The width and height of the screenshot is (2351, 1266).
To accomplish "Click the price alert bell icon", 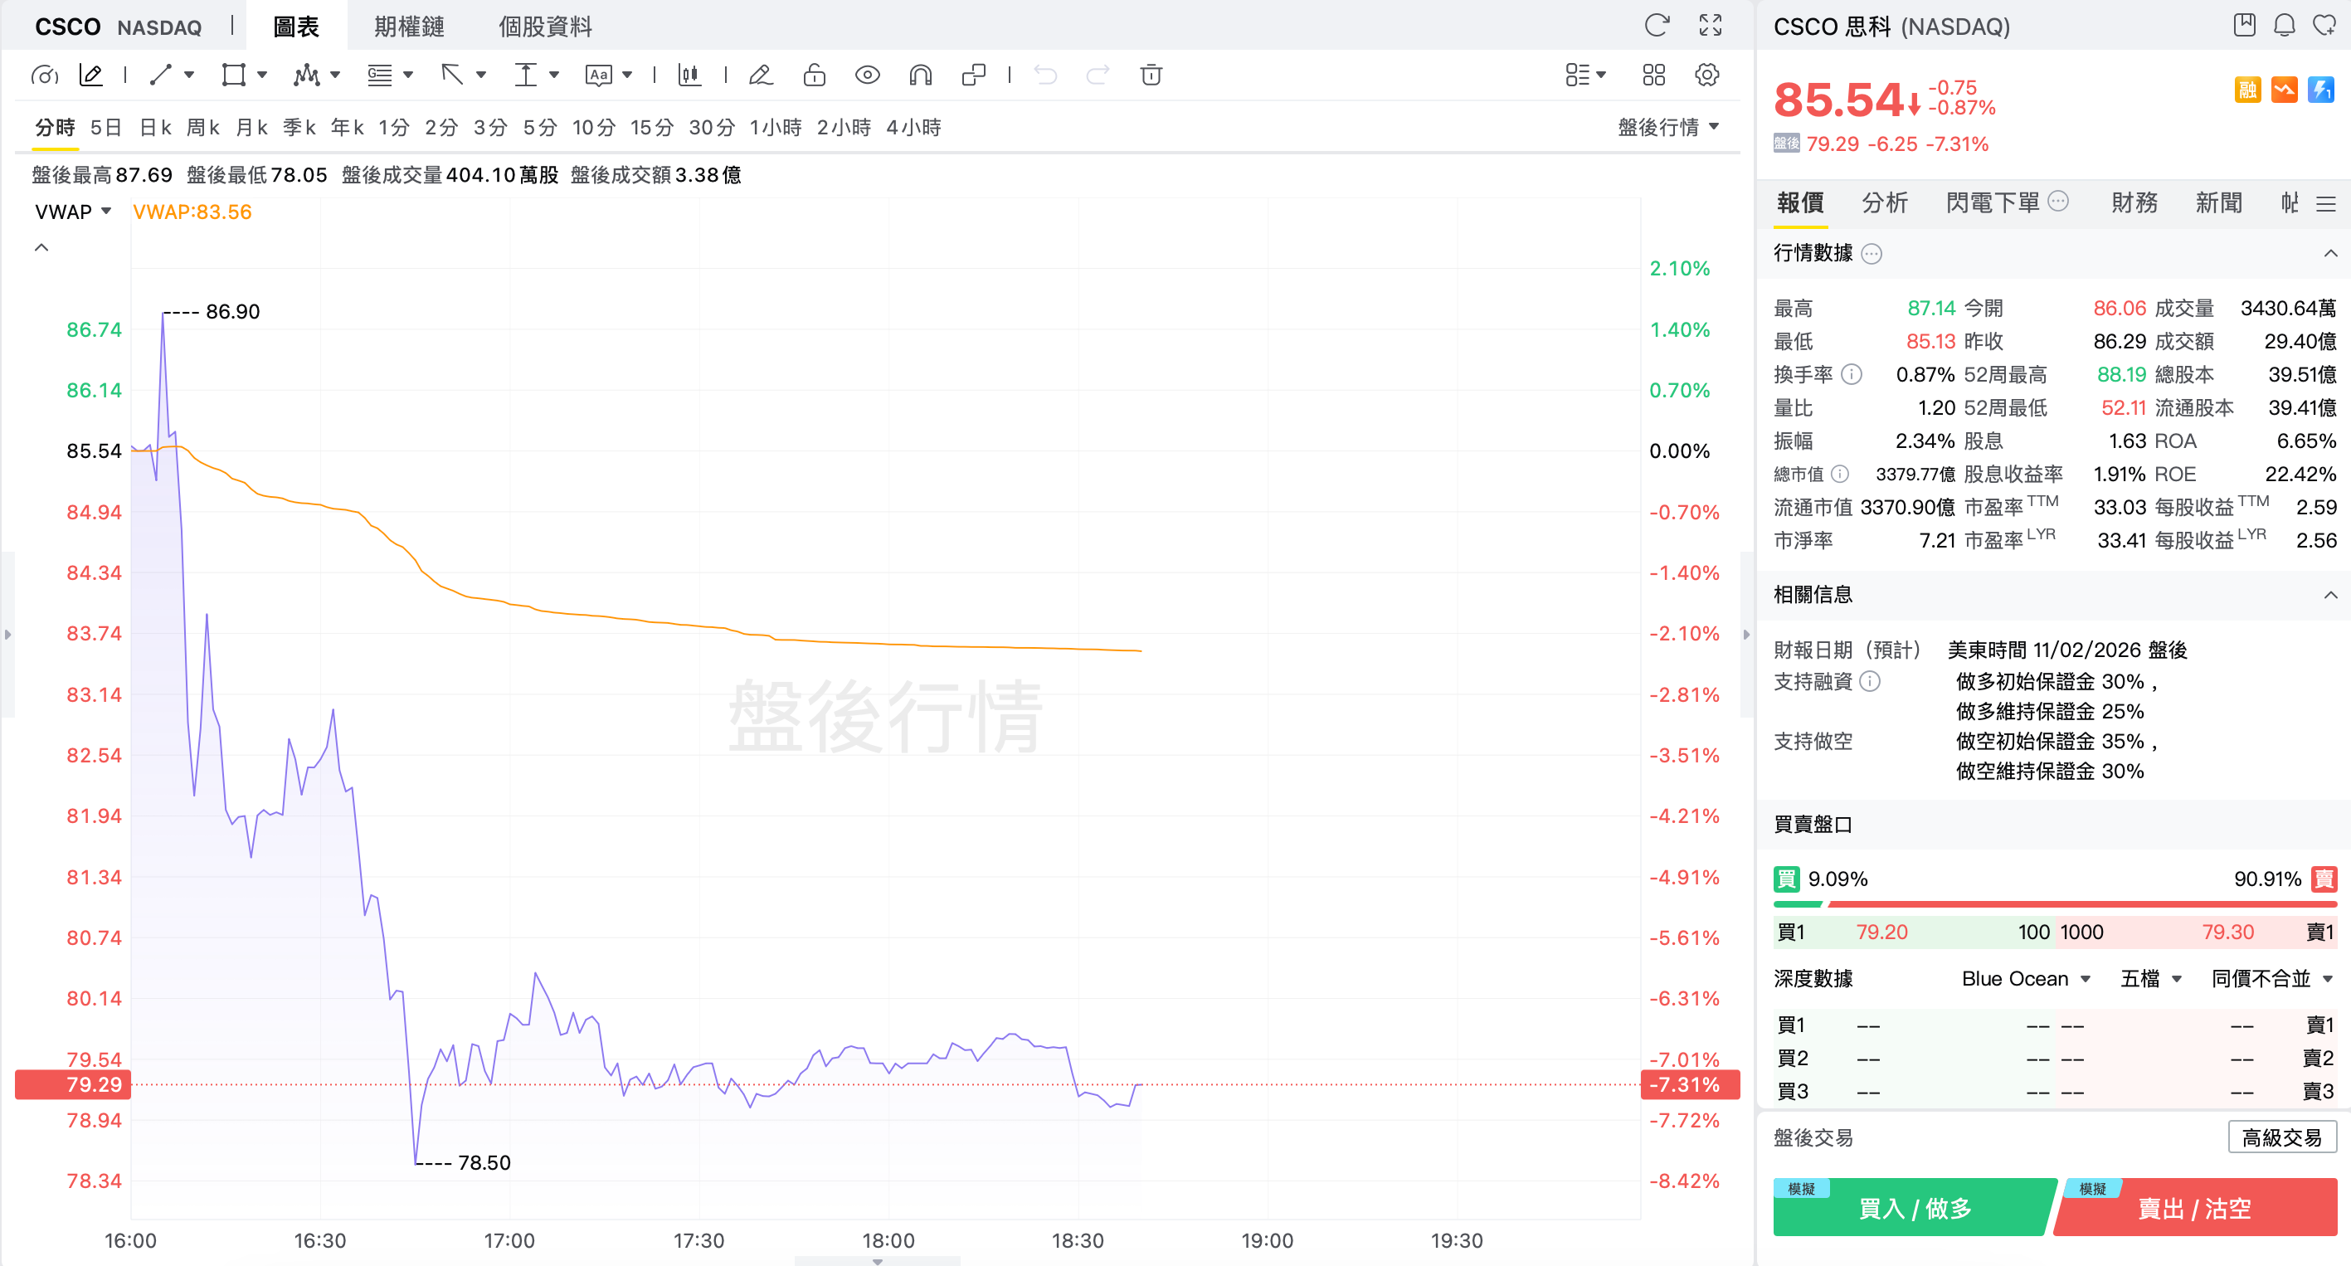I will (x=2284, y=25).
